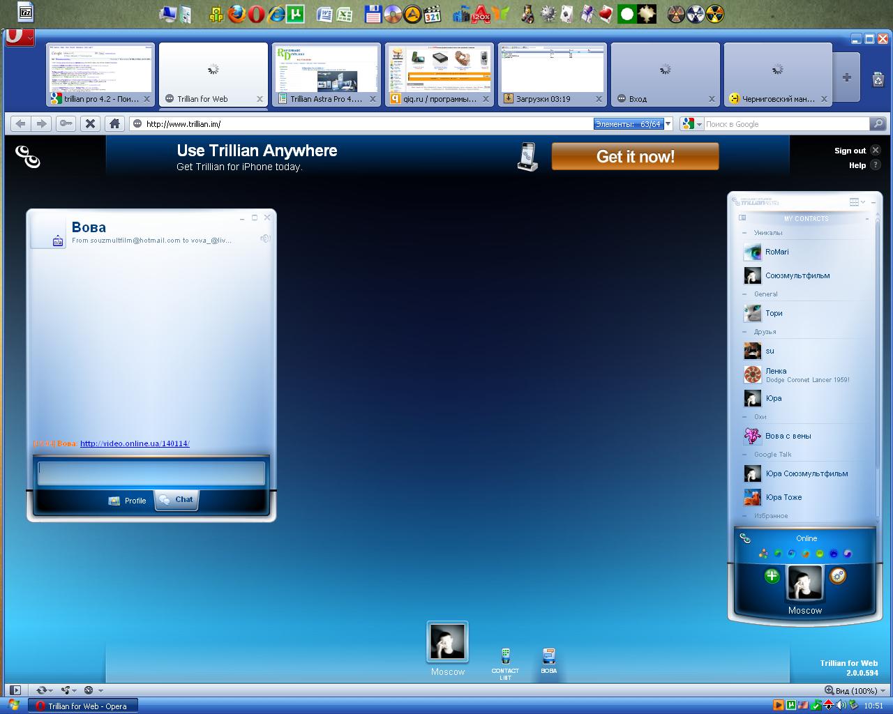Viewport: 893px width, 714px height.
Task: Click the Help question mark icon
Action: (876, 165)
